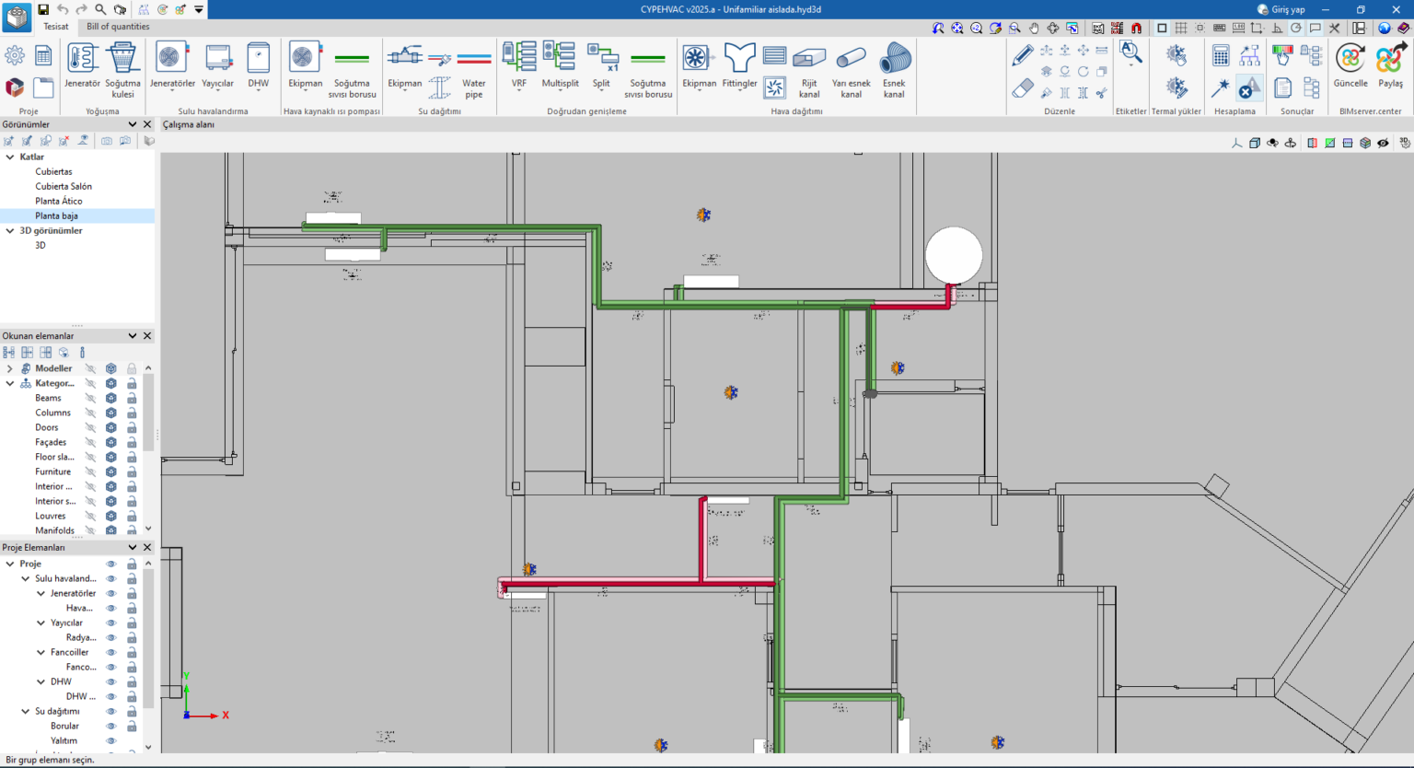Collapse the Su dağıtımı tree node
1414x768 pixels.
26,711
